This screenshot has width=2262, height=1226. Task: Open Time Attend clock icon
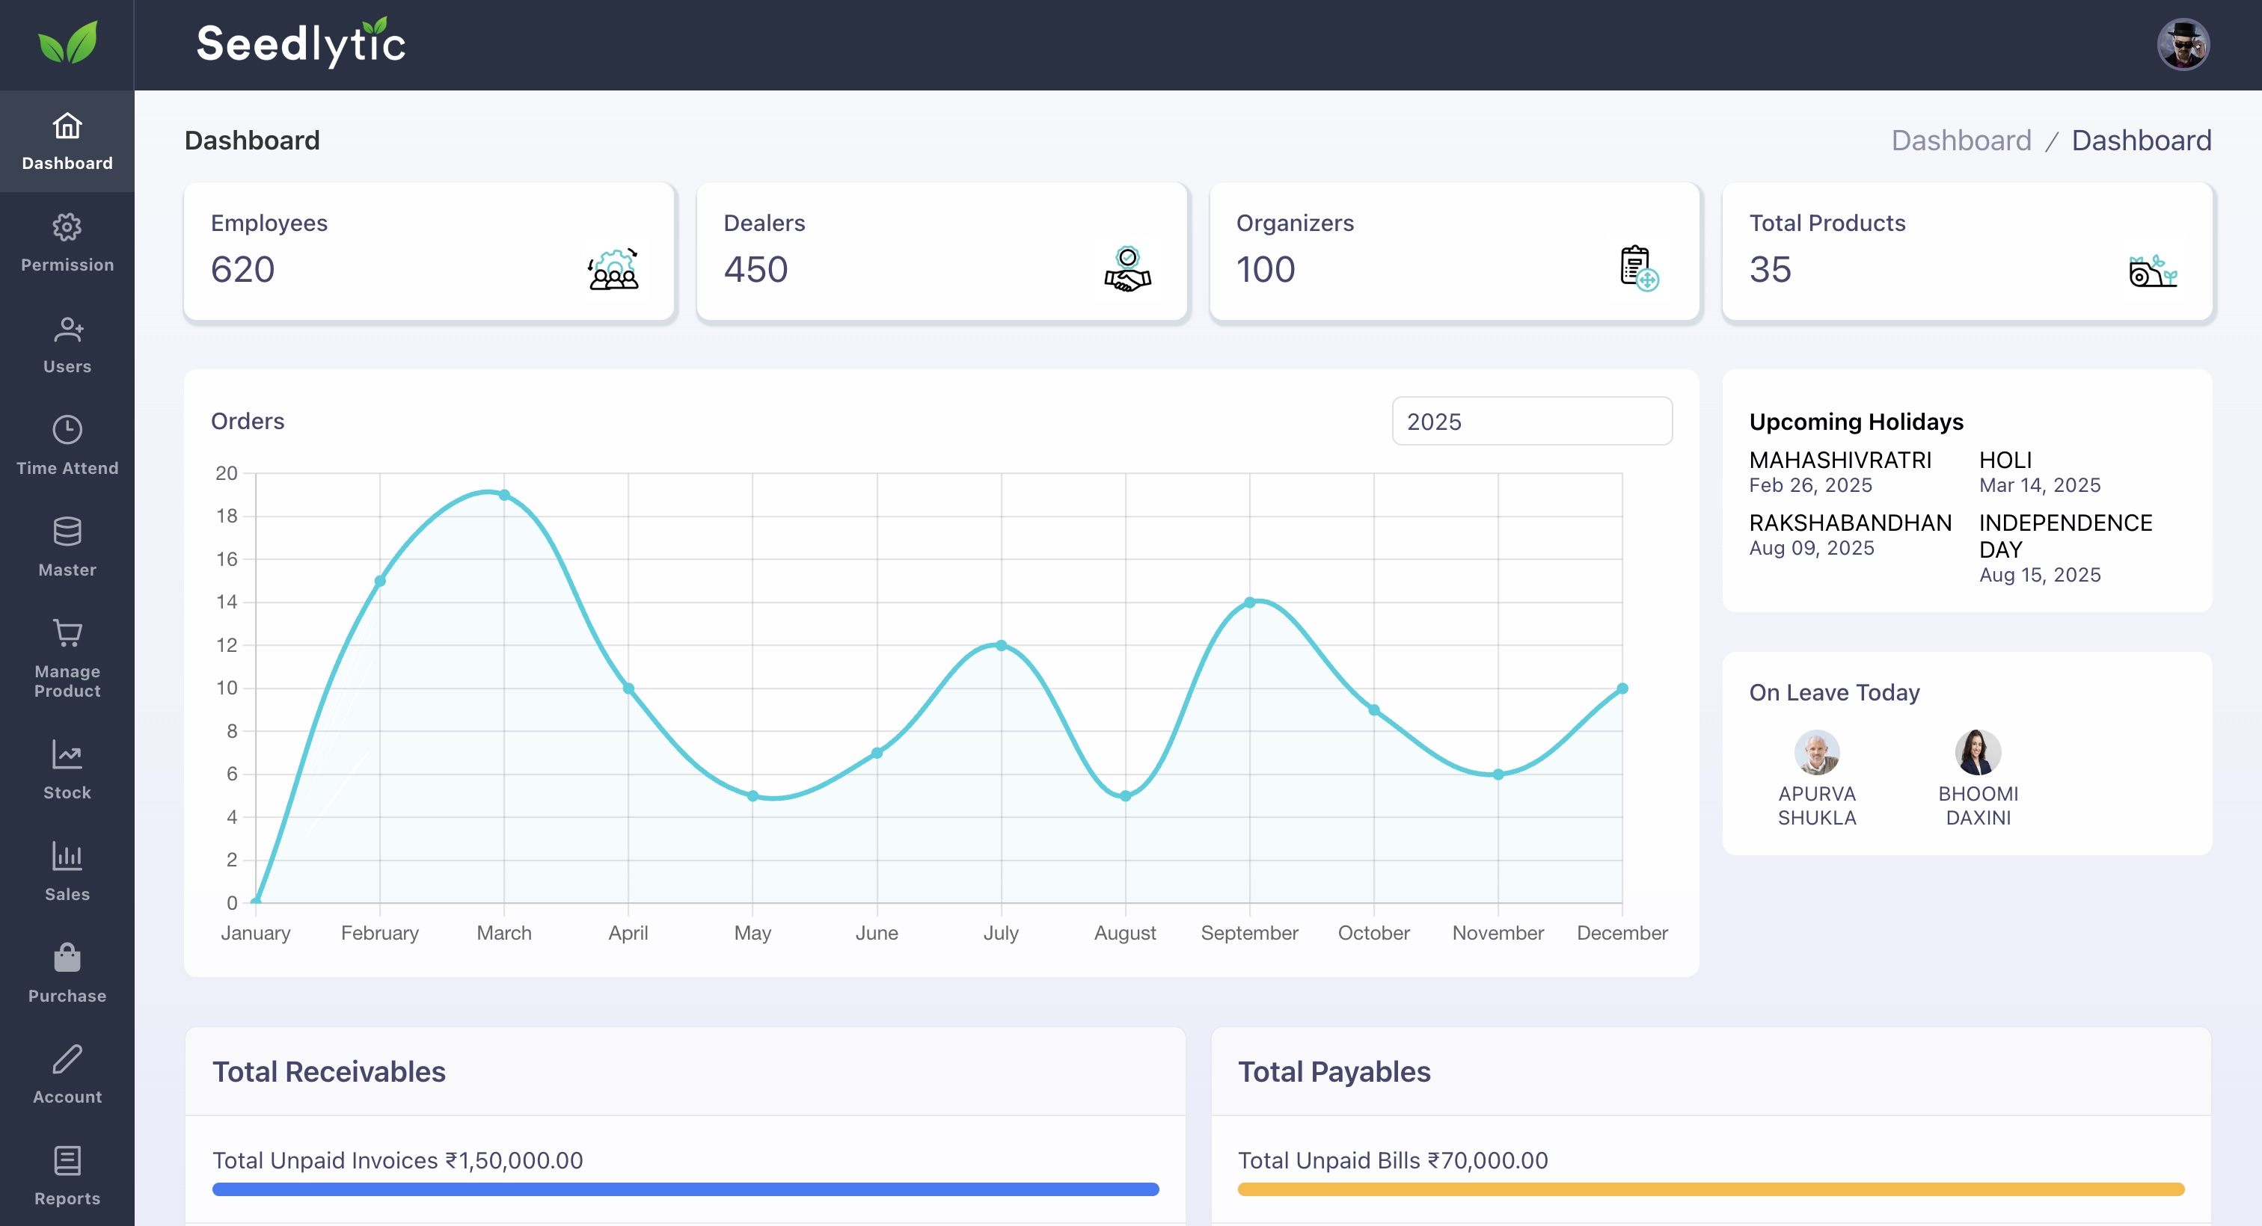pos(67,430)
